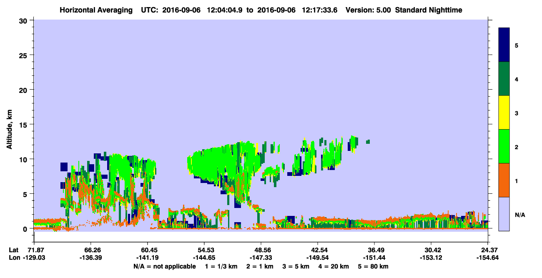Click longitude value '-149.54'
Image resolution: width=542 pixels, height=278 pixels.
318,258
